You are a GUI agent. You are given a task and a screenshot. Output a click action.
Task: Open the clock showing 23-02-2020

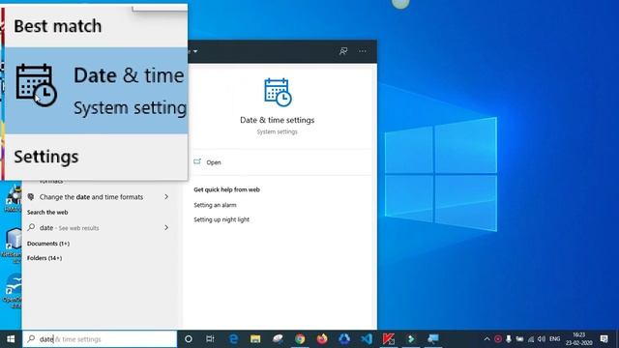tap(579, 339)
